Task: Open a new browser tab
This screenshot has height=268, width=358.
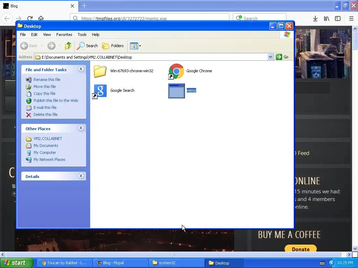Action: [x=84, y=6]
